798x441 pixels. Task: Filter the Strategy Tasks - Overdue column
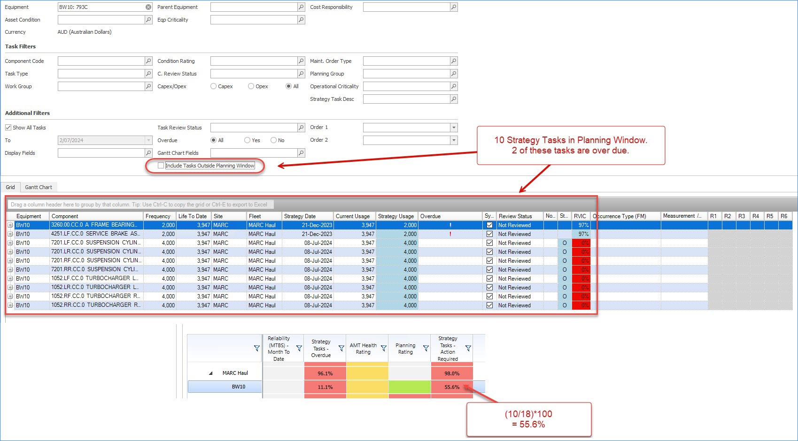click(341, 348)
